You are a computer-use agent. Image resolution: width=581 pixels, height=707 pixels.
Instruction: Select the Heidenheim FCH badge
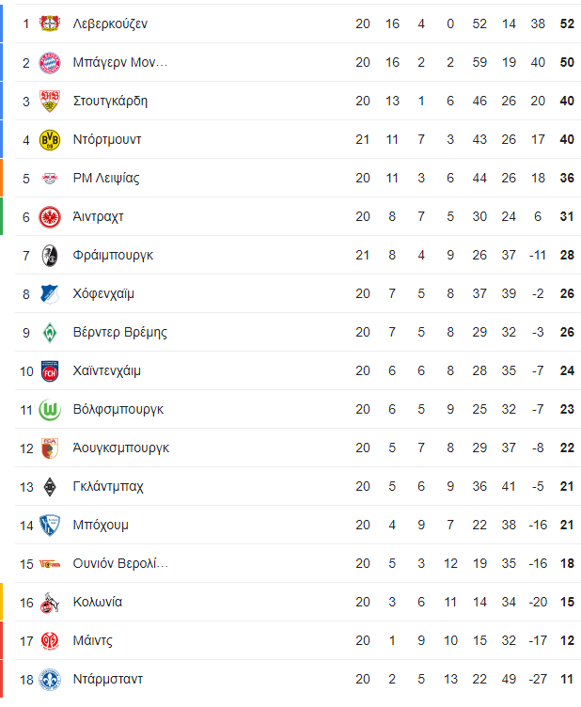pyautogui.click(x=50, y=371)
